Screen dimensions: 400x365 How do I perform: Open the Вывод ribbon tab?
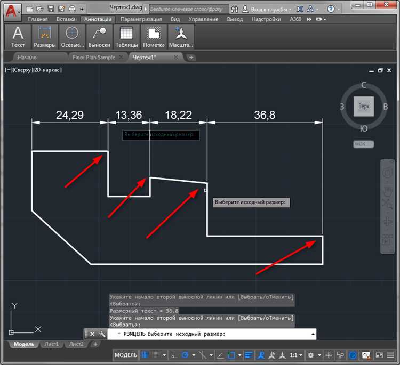235,19
